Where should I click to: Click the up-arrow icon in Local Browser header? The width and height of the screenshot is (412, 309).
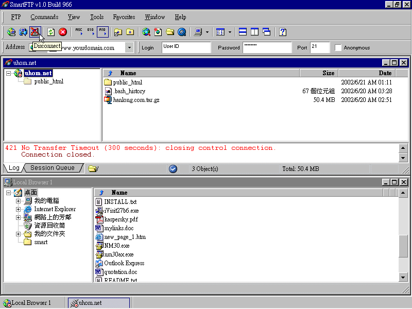(101, 193)
